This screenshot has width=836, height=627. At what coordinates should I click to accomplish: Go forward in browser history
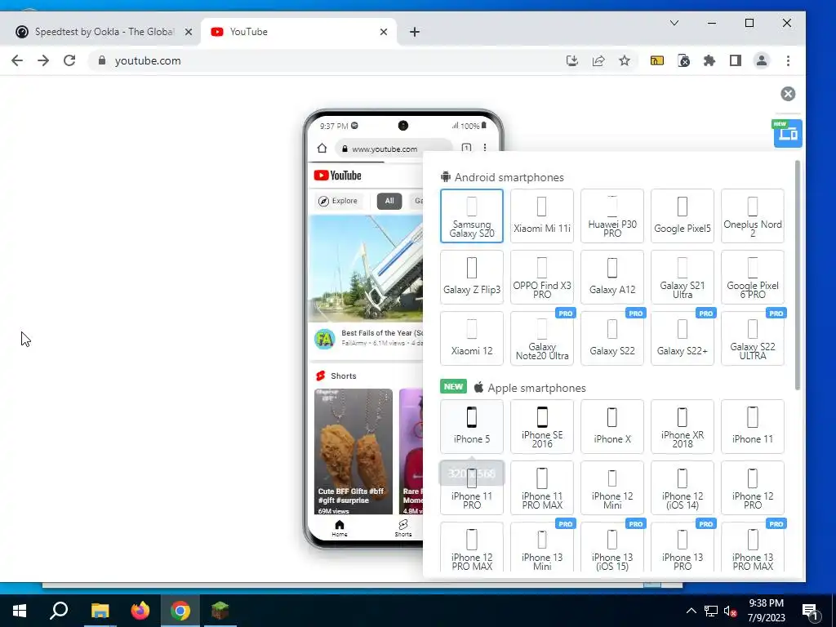[x=43, y=60]
